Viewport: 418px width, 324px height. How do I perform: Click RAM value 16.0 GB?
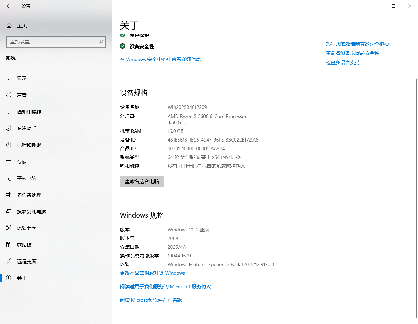tap(175, 131)
